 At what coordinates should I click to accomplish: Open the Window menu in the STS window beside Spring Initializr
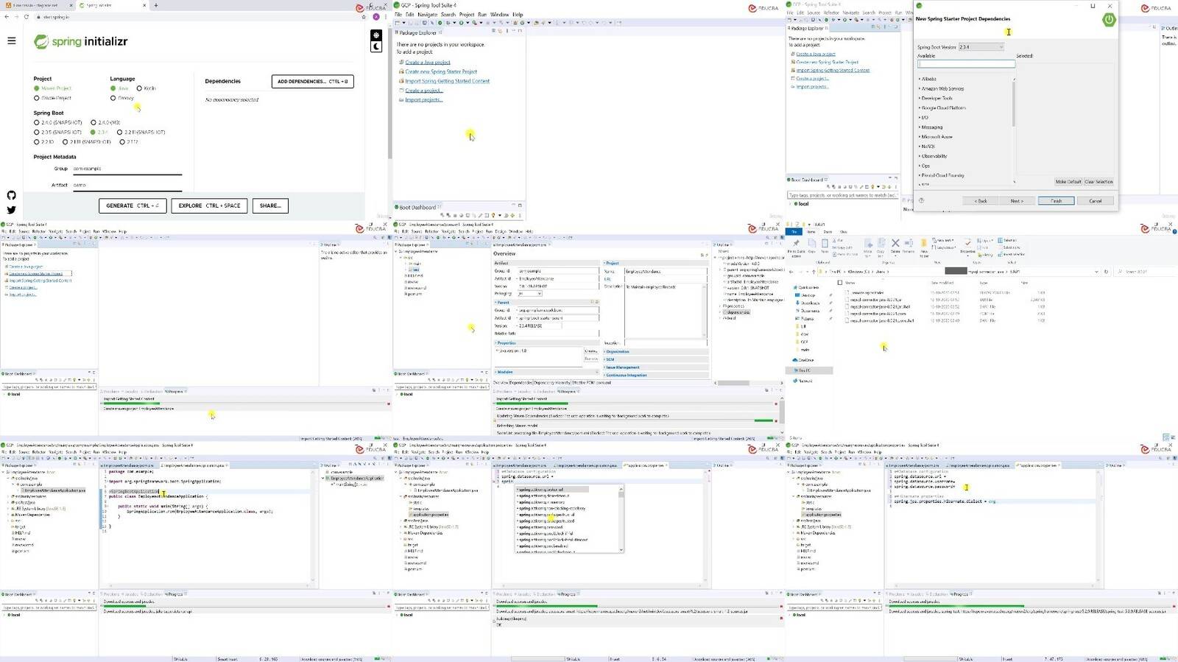point(499,14)
